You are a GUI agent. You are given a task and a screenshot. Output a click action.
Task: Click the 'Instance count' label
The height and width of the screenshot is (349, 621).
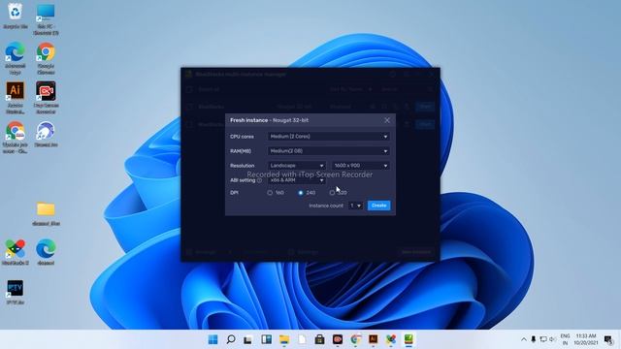pyautogui.click(x=326, y=206)
